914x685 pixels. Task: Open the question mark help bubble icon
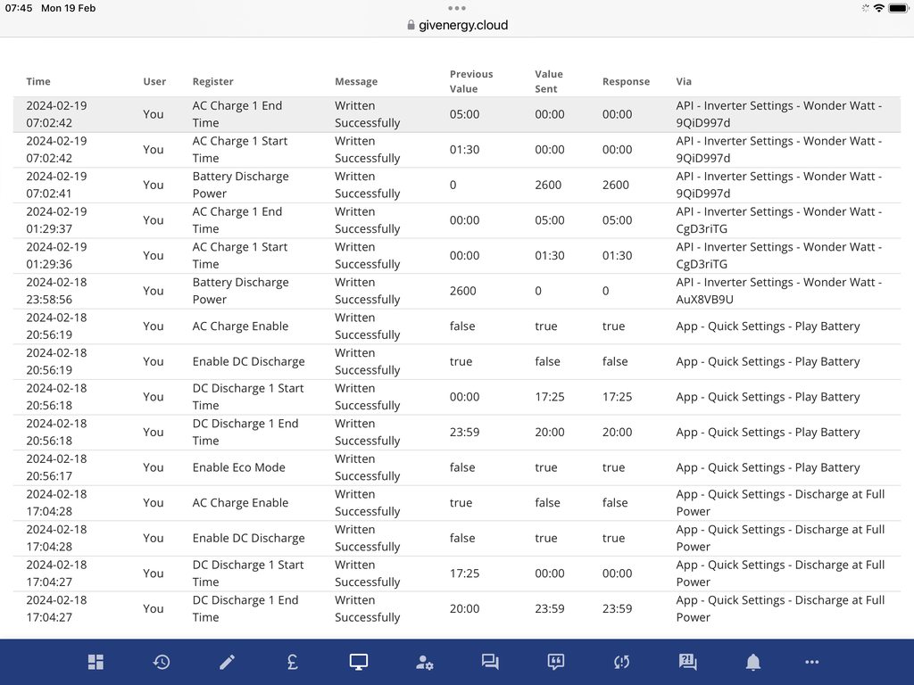(x=687, y=662)
